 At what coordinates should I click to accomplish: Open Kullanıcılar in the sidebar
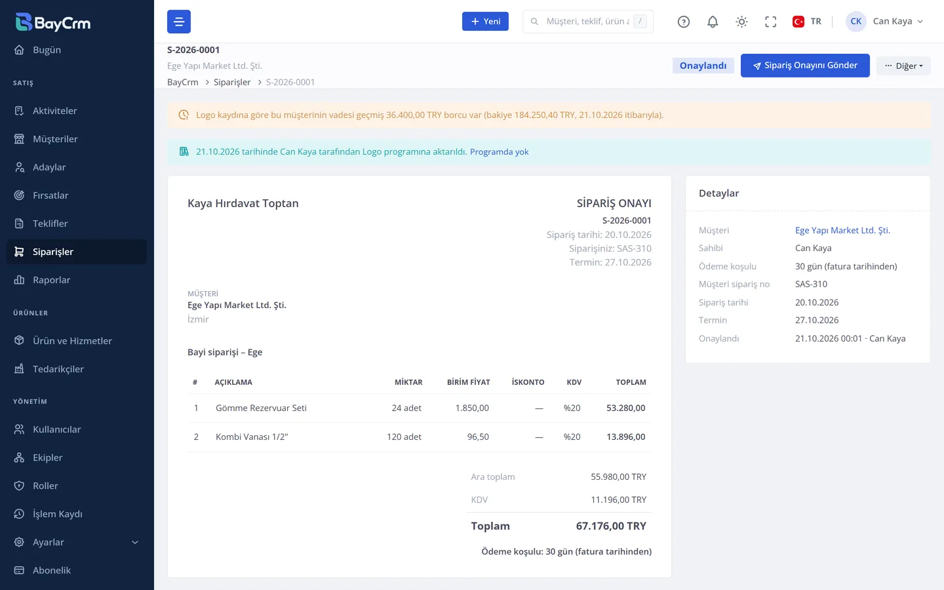tap(77, 429)
